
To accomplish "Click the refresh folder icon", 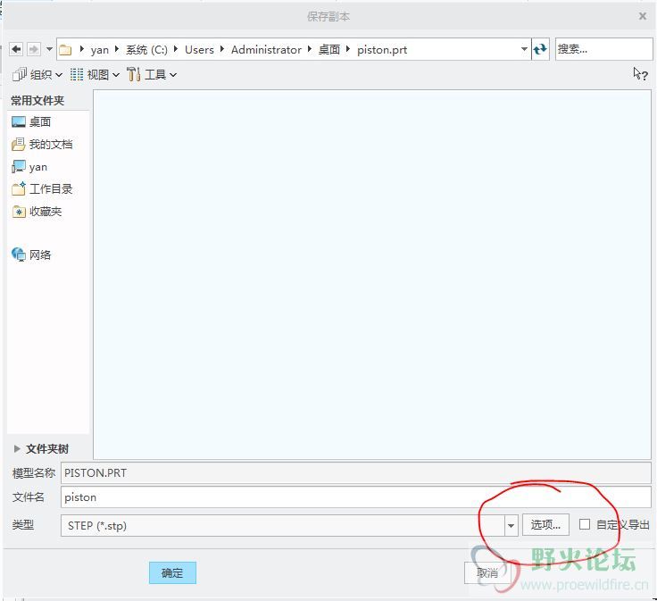I will pyautogui.click(x=541, y=49).
